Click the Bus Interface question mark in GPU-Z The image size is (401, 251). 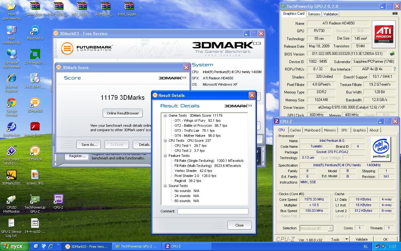tap(394, 69)
